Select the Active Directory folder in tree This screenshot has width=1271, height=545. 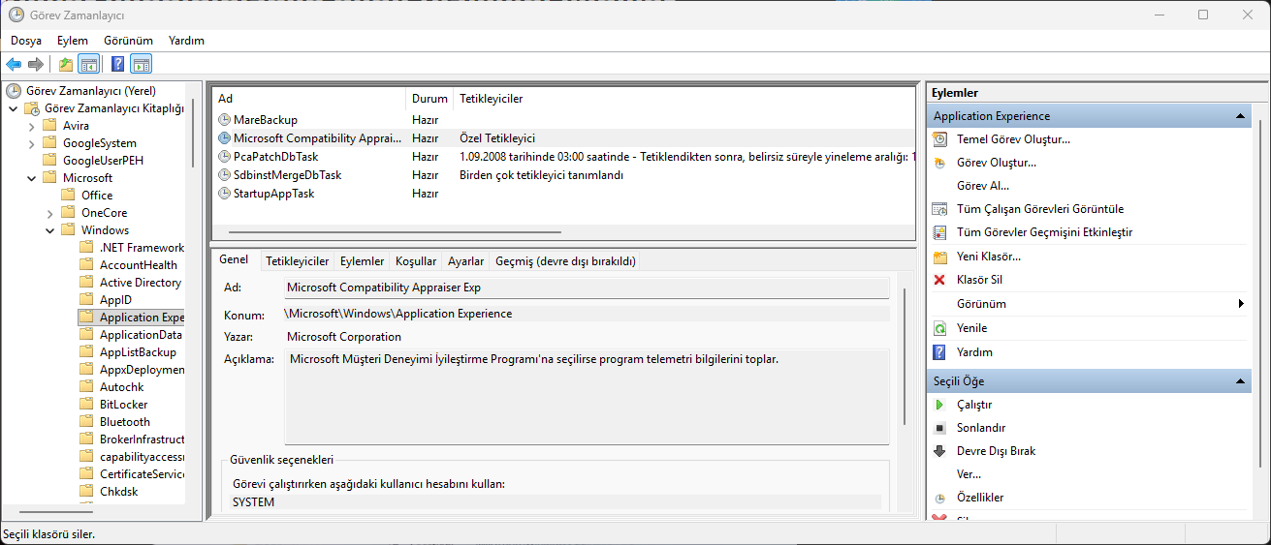[x=141, y=283]
